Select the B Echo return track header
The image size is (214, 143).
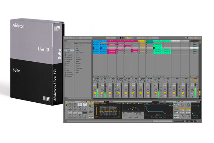click(185, 41)
